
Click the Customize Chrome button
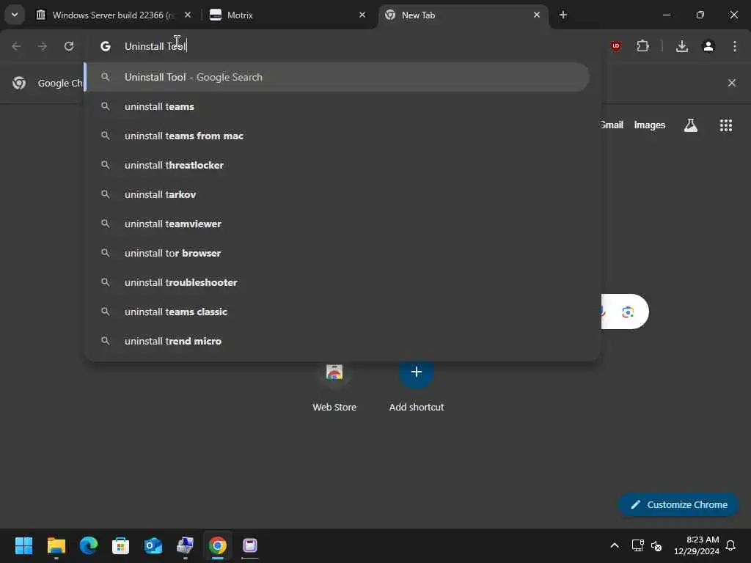click(x=678, y=504)
